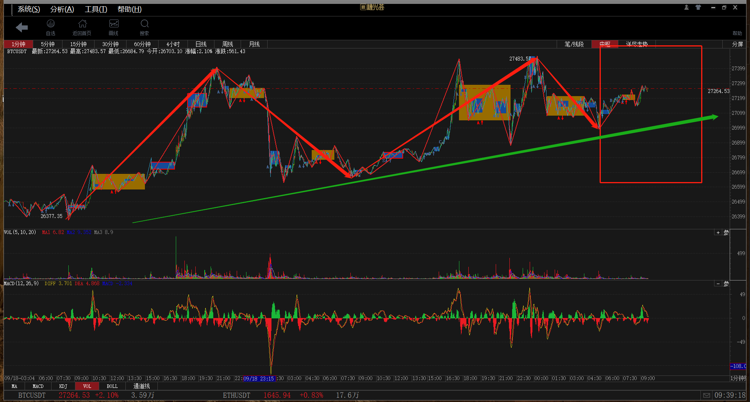
Task: Switch to the 周线 weekly tab
Action: (228, 44)
